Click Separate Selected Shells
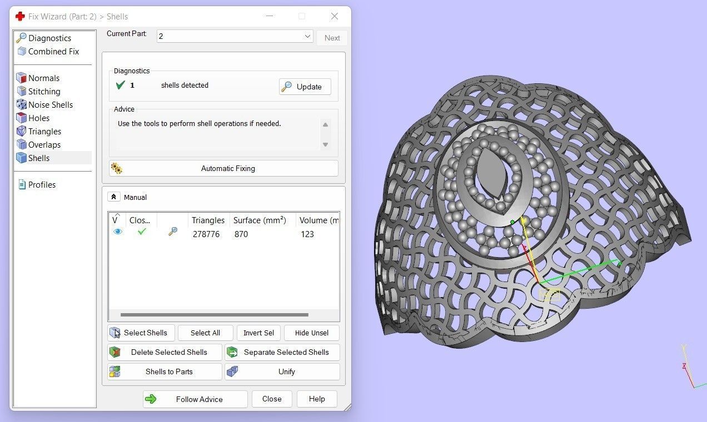Image resolution: width=707 pixels, height=422 pixels. 282,352
